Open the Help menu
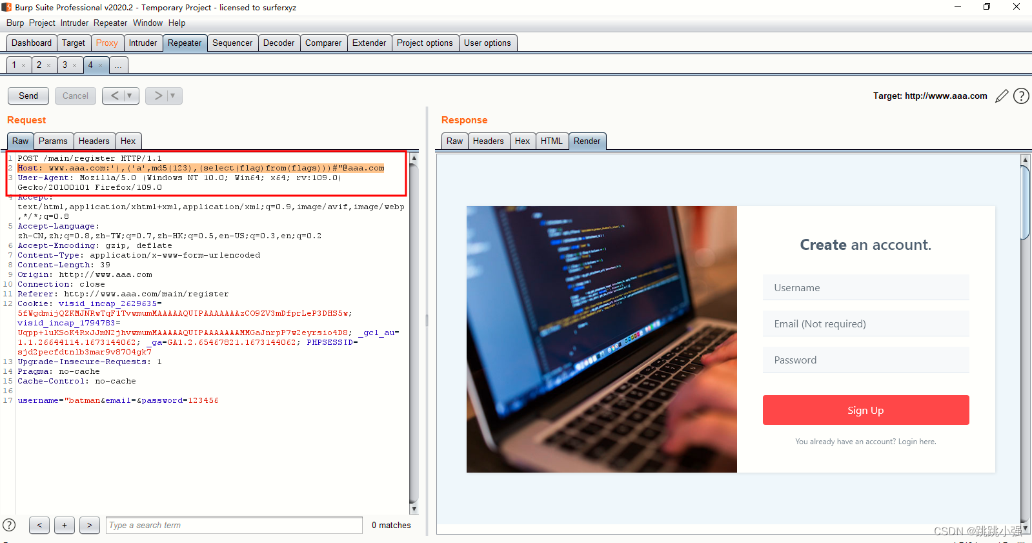The image size is (1032, 543). pos(177,23)
